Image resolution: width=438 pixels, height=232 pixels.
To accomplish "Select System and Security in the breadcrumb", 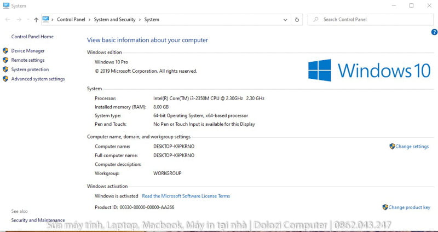I will (114, 20).
